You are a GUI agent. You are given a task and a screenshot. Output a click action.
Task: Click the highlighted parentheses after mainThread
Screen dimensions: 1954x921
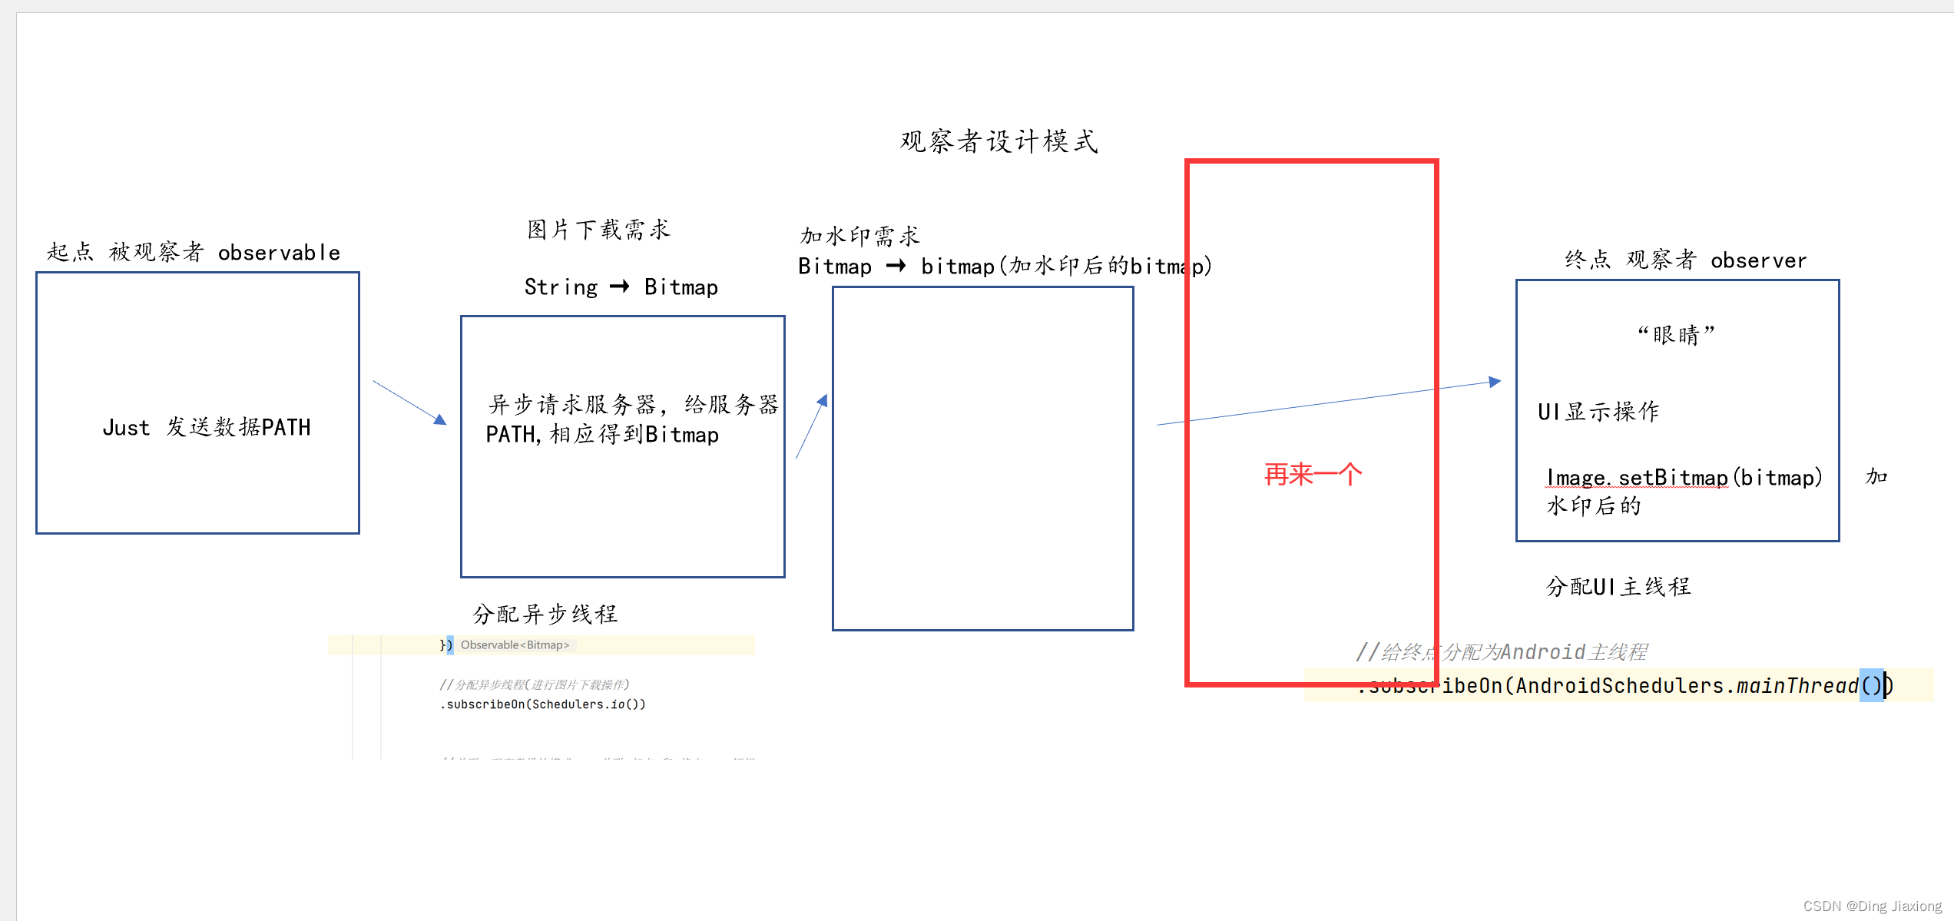pos(1871,685)
